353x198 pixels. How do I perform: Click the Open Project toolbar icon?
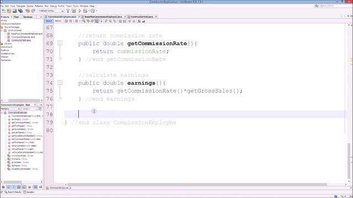pyautogui.click(x=15, y=11)
